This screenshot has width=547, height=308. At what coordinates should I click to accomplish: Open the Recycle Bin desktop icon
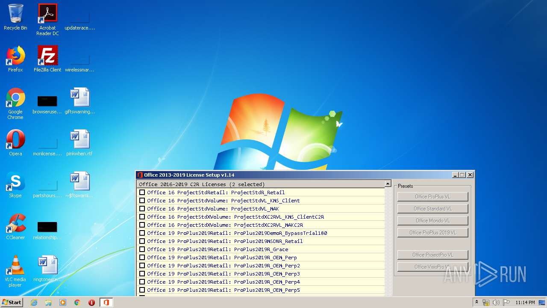pyautogui.click(x=15, y=17)
